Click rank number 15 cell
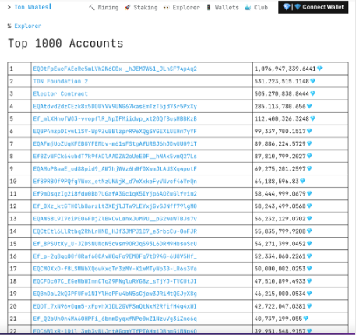The image size is (356, 335). (x=19, y=244)
